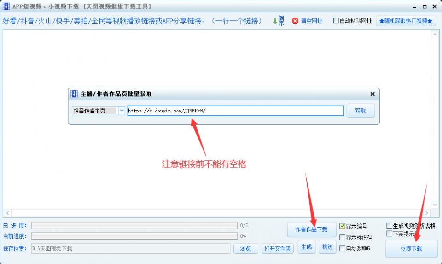
Task: Click the reverse order green arrow icon
Action: click(x=275, y=21)
